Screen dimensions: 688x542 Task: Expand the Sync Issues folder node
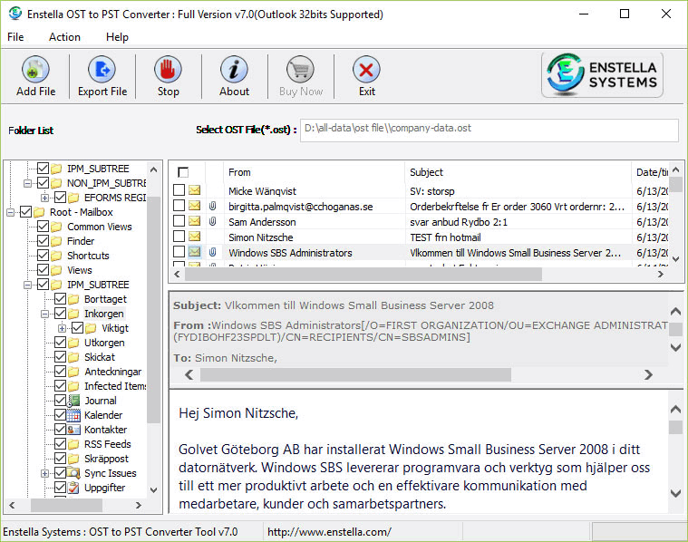(x=45, y=473)
